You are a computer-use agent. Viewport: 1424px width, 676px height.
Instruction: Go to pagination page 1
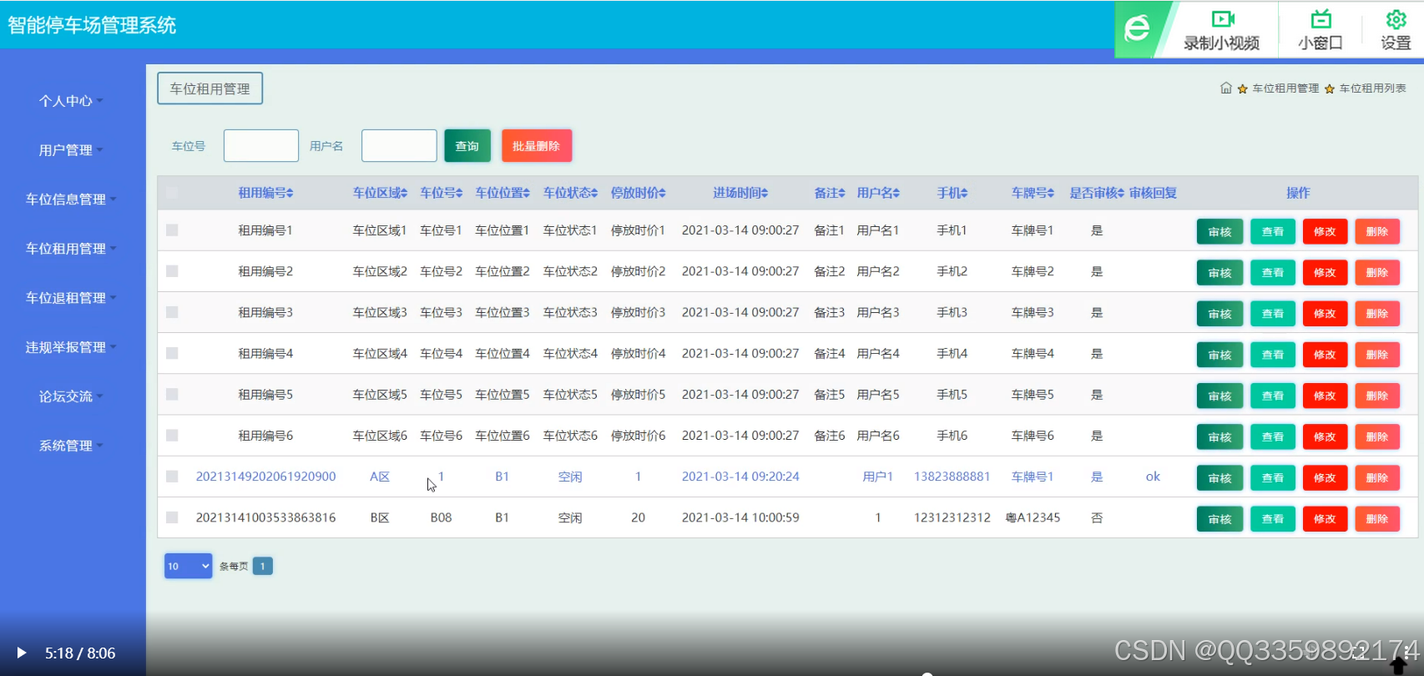(x=263, y=567)
